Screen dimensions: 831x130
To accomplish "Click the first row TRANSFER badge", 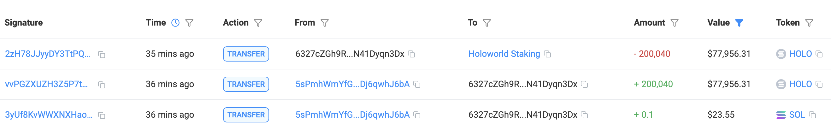I will 246,54.
